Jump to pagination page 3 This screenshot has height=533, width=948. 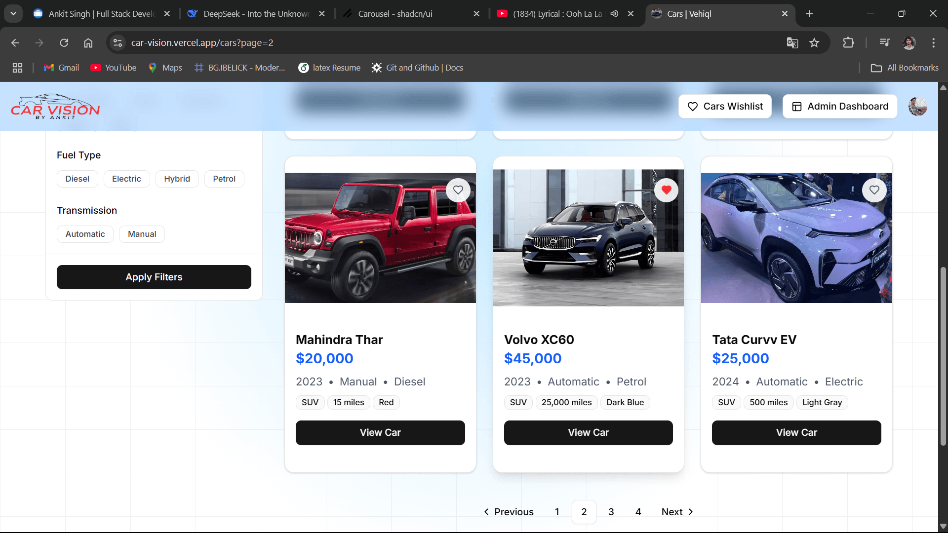click(x=611, y=512)
